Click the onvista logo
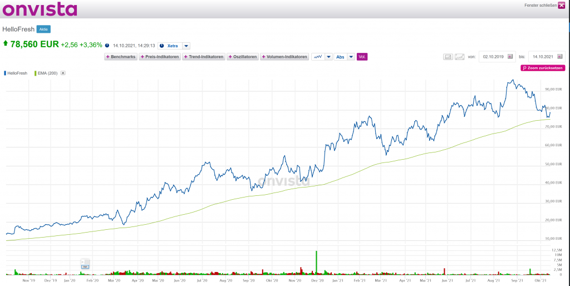Screen dimensions: 570x286 [x=40, y=9]
